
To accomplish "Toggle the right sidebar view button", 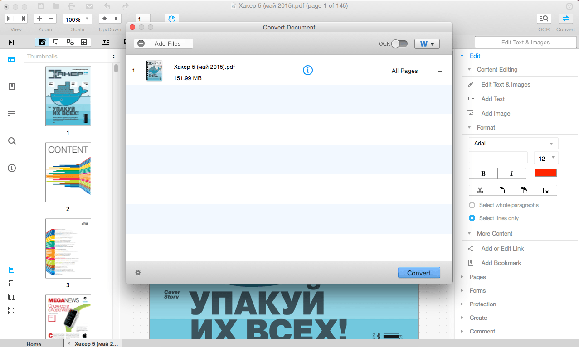I will click(22, 19).
